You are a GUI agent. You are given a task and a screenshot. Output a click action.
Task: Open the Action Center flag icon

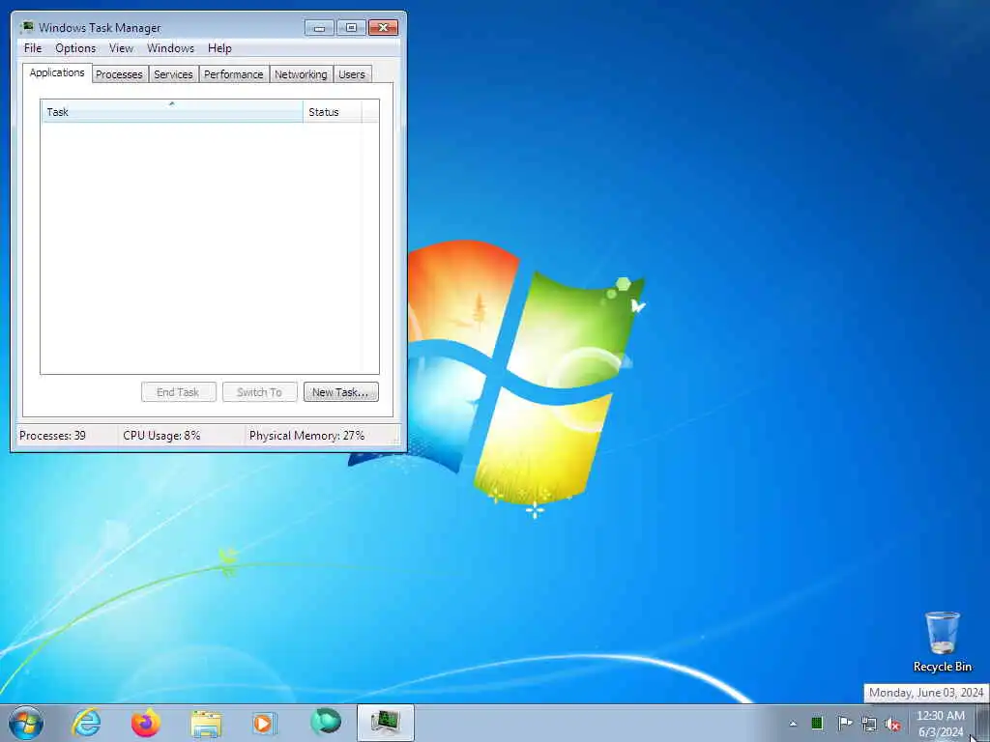(x=844, y=723)
